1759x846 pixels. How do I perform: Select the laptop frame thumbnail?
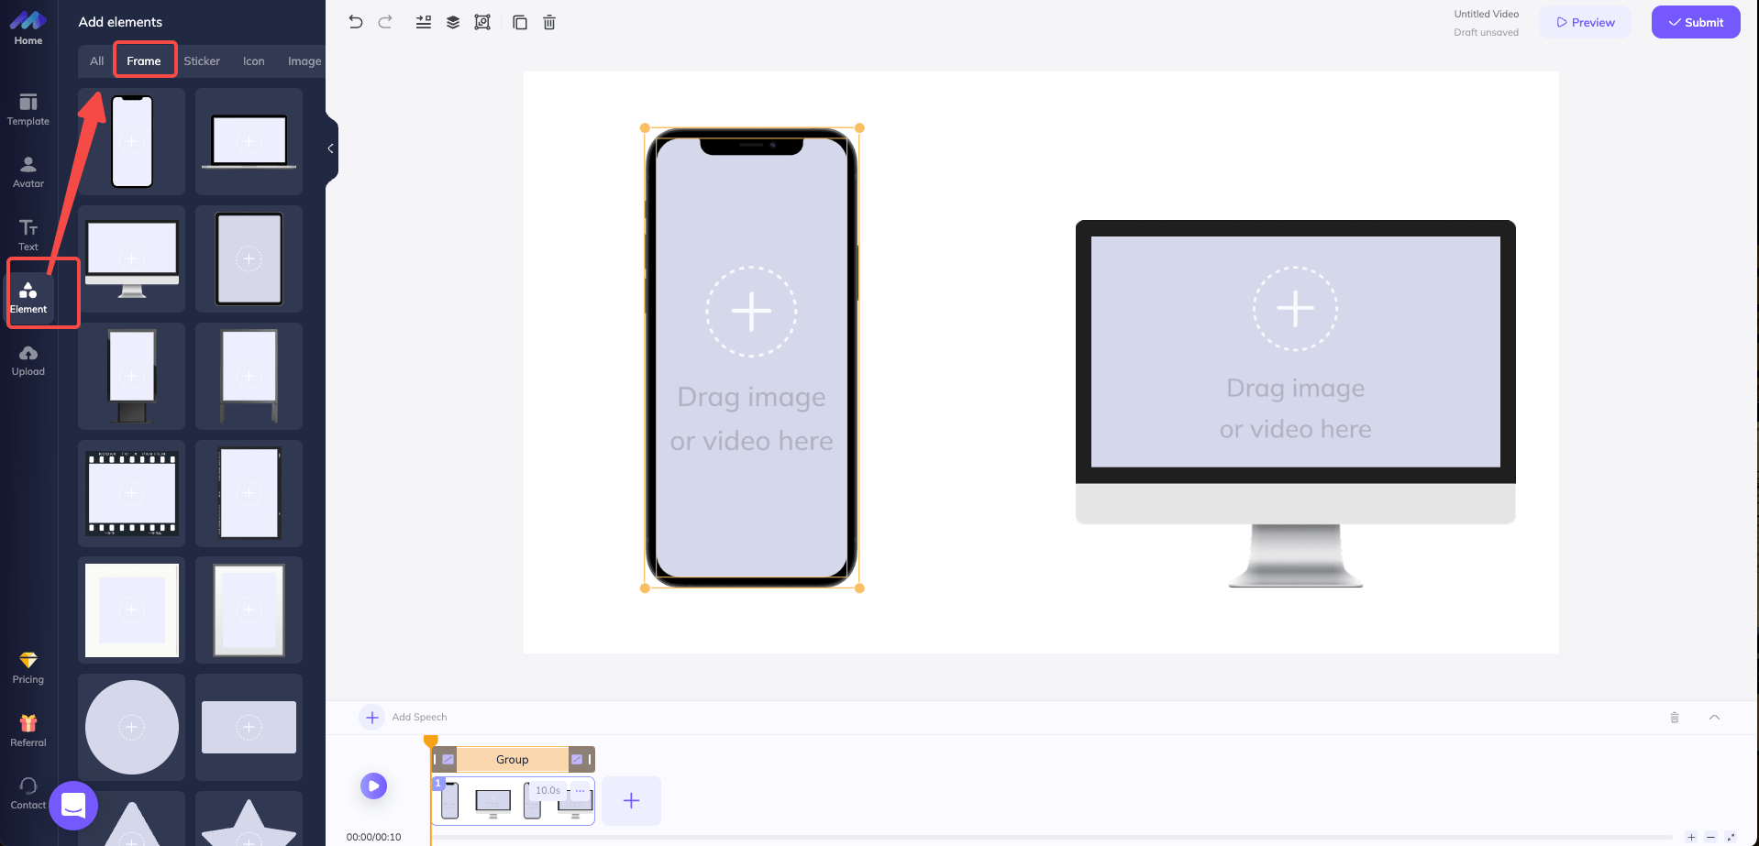(249, 141)
